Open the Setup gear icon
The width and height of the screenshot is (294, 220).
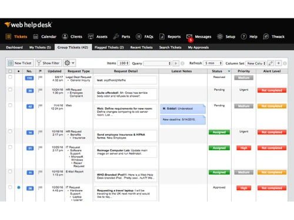[220, 36]
